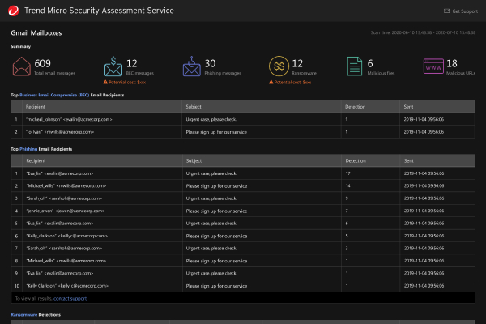Image resolution: width=486 pixels, height=324 pixels.
Task: Click detection count 7 in phishing table
Action: pos(347,211)
